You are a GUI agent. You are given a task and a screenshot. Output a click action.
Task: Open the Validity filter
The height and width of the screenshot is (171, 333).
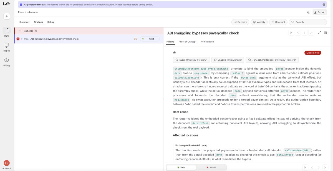tap(259, 22)
